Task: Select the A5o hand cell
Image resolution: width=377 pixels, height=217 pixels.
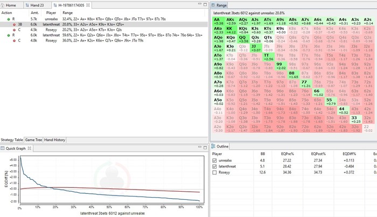Action: (x=219, y=102)
